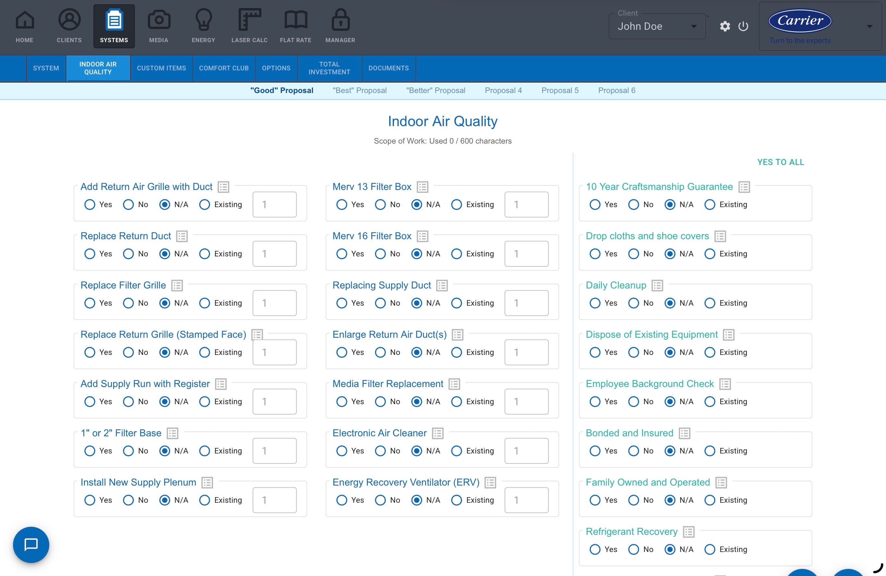Open details icon for Add Supply Run with Register
Viewport: 886px width, 576px height.
(x=221, y=384)
